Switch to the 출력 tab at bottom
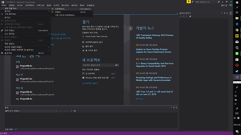Screen dimensions: 241x135 [16, 130]
